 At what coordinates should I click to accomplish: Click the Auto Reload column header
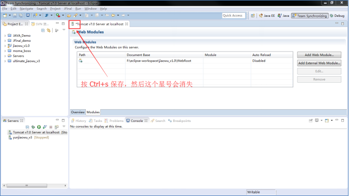click(x=272, y=55)
